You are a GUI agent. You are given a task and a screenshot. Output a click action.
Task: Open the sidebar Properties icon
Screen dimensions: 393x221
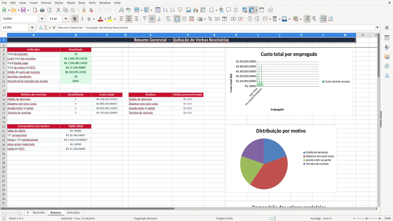[x=387, y=38]
